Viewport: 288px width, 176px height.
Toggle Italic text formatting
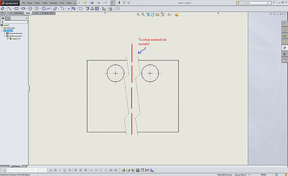[60, 170]
